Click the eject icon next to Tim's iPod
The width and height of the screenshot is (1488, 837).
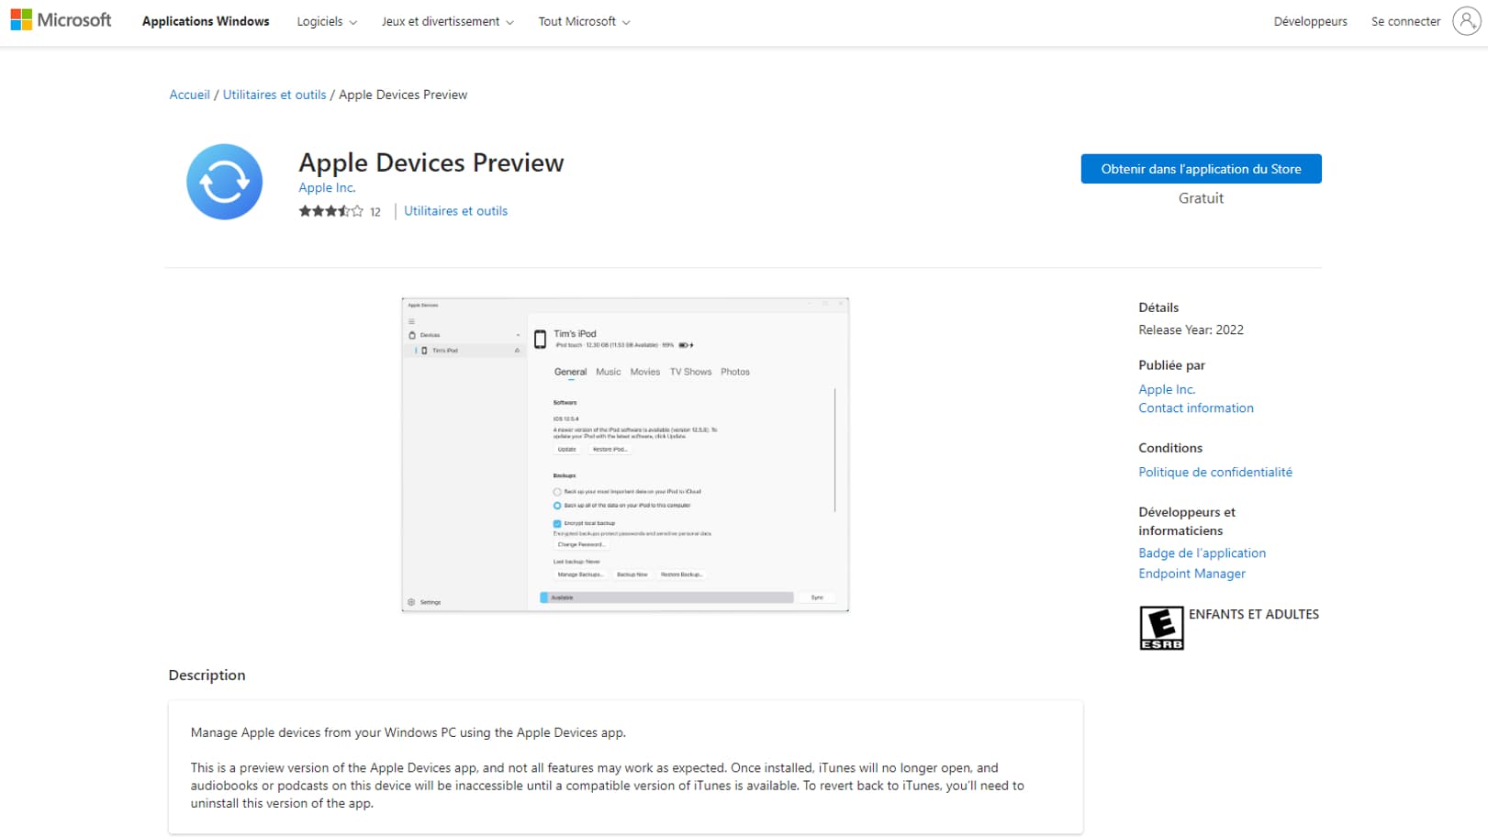click(517, 349)
